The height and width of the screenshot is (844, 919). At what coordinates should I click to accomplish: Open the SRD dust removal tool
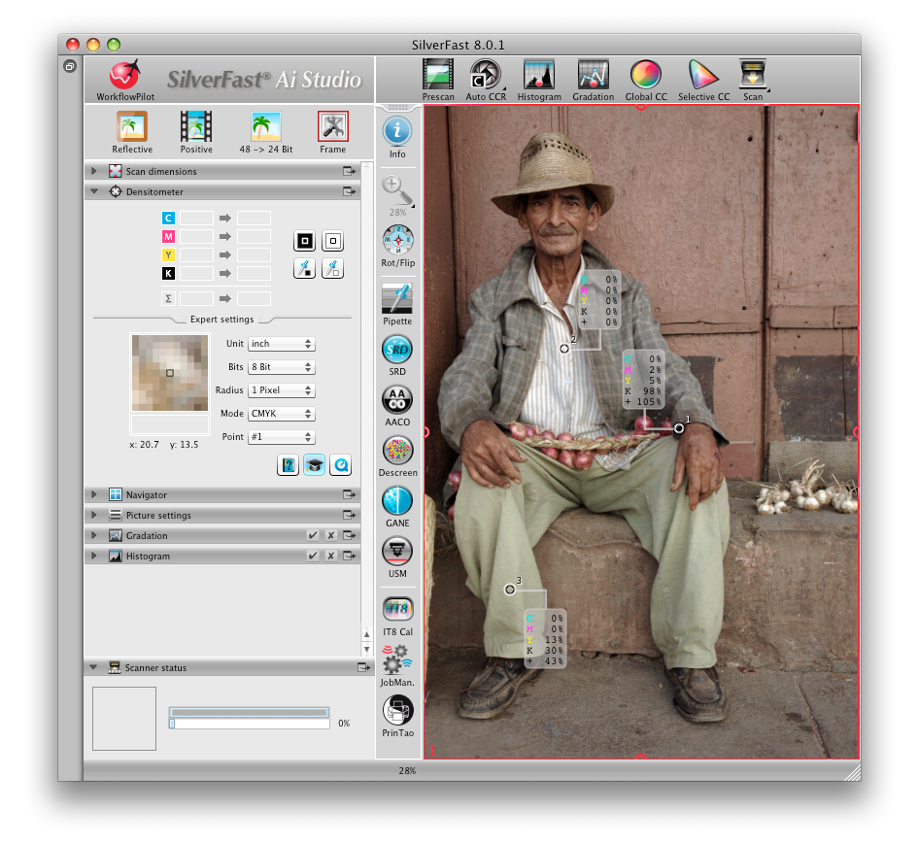point(397,351)
